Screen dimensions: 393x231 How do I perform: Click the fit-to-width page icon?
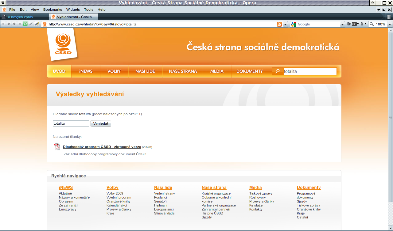tap(348, 24)
